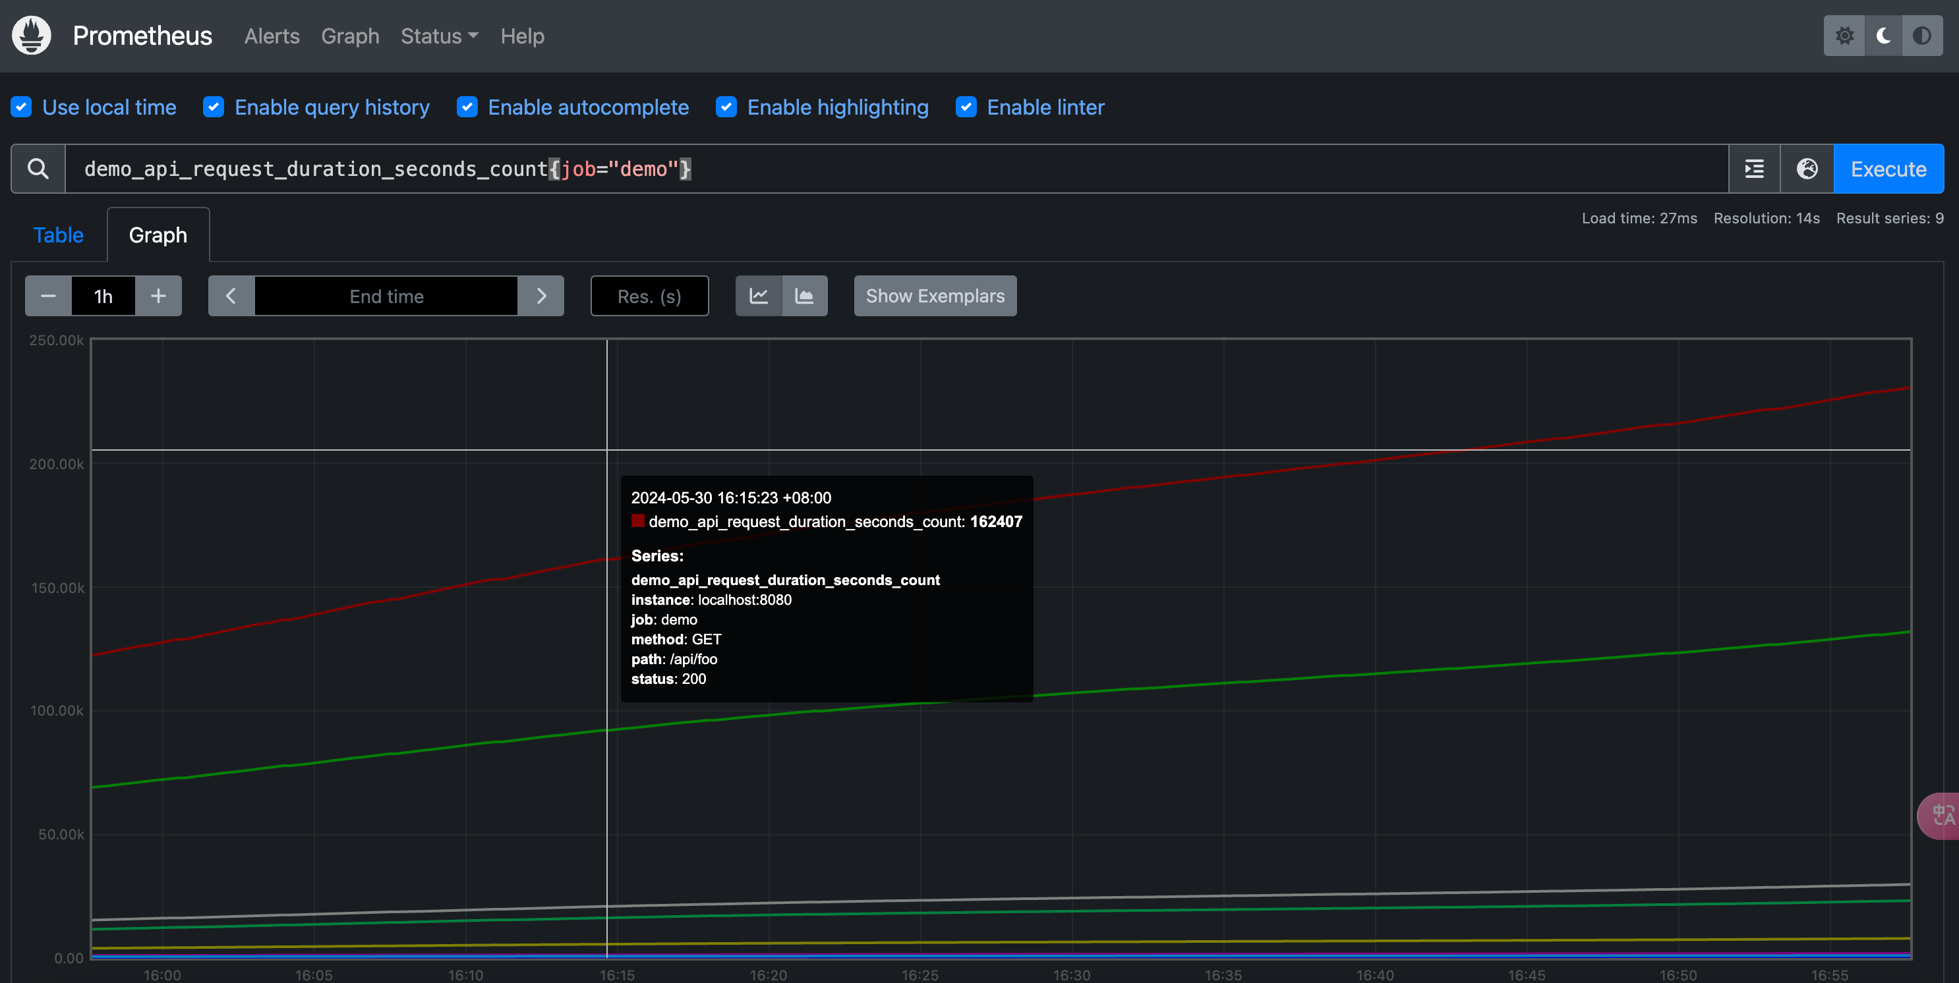Click the Execute button

[x=1888, y=169]
